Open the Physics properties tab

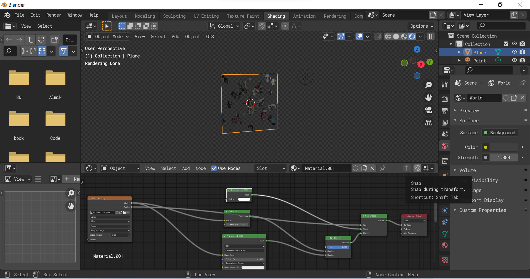coord(444,210)
